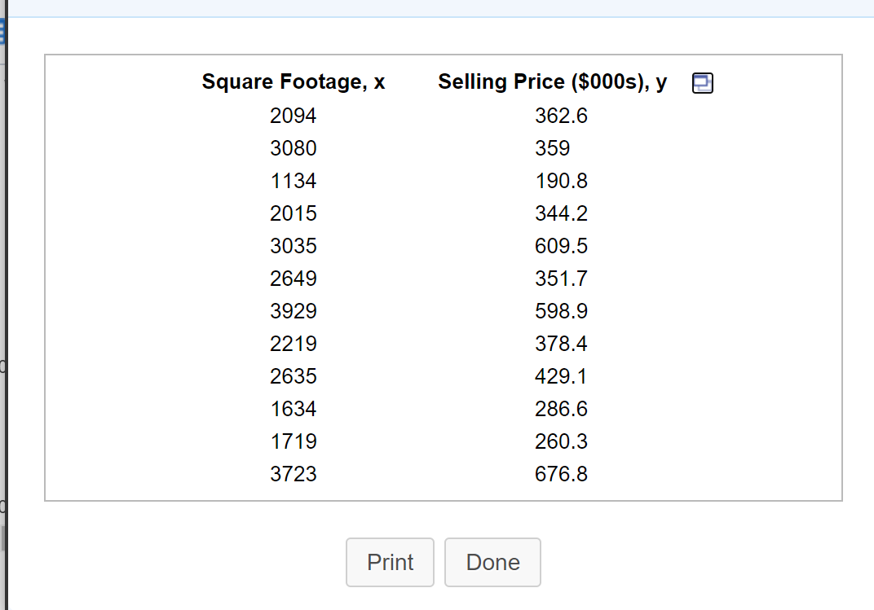Click the 1134 square footage entry

coord(294,181)
